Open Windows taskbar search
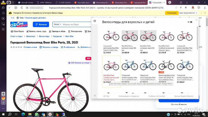Image resolution: width=208 pixels, height=117 pixels. (10, 114)
